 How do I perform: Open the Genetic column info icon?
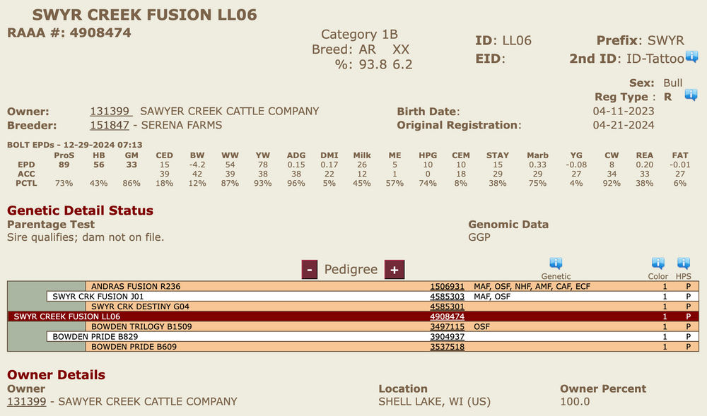pos(556,264)
